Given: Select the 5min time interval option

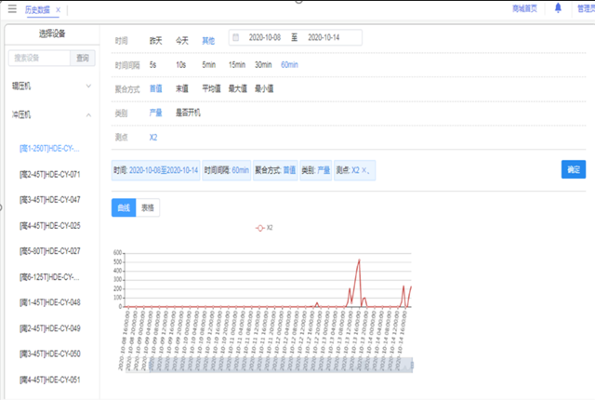Looking at the screenshot, I should pyautogui.click(x=208, y=65).
